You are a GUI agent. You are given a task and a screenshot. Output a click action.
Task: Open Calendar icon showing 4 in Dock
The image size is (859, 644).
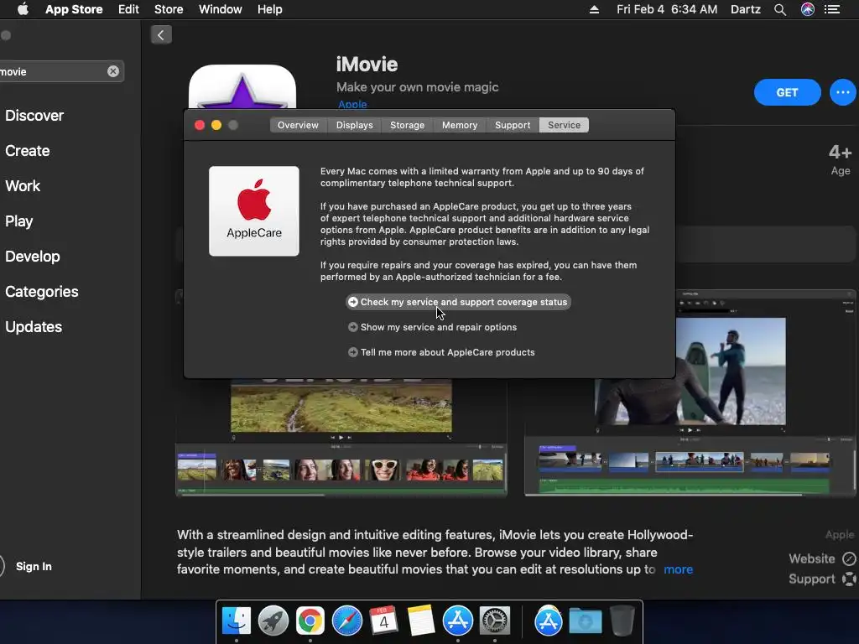[x=383, y=621]
